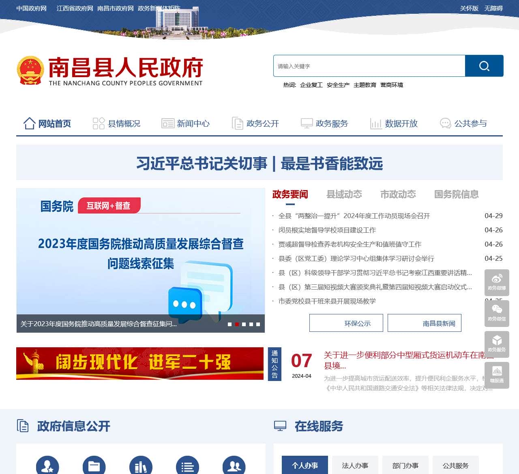Click the home icon next to 网站首页

[29, 123]
